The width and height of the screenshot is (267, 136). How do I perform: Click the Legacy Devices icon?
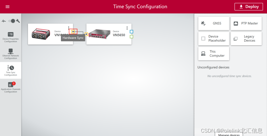236,38
